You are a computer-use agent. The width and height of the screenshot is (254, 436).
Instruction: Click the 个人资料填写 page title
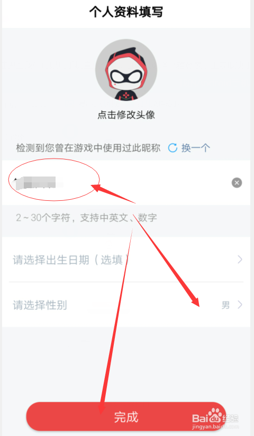pos(126,12)
